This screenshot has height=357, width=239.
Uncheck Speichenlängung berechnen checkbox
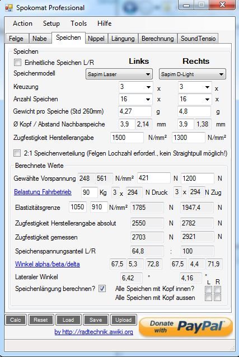[102, 289]
